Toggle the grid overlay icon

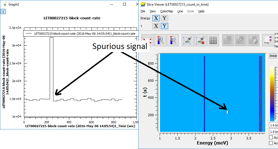click(213, 40)
